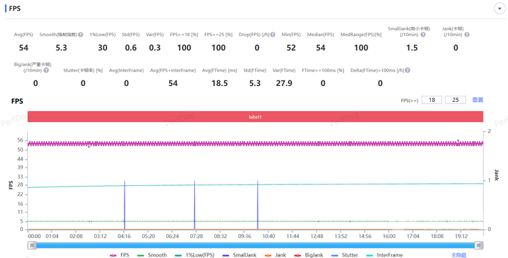
Task: Hide the 1%Low(FPS) line via legend
Action: coord(194,255)
